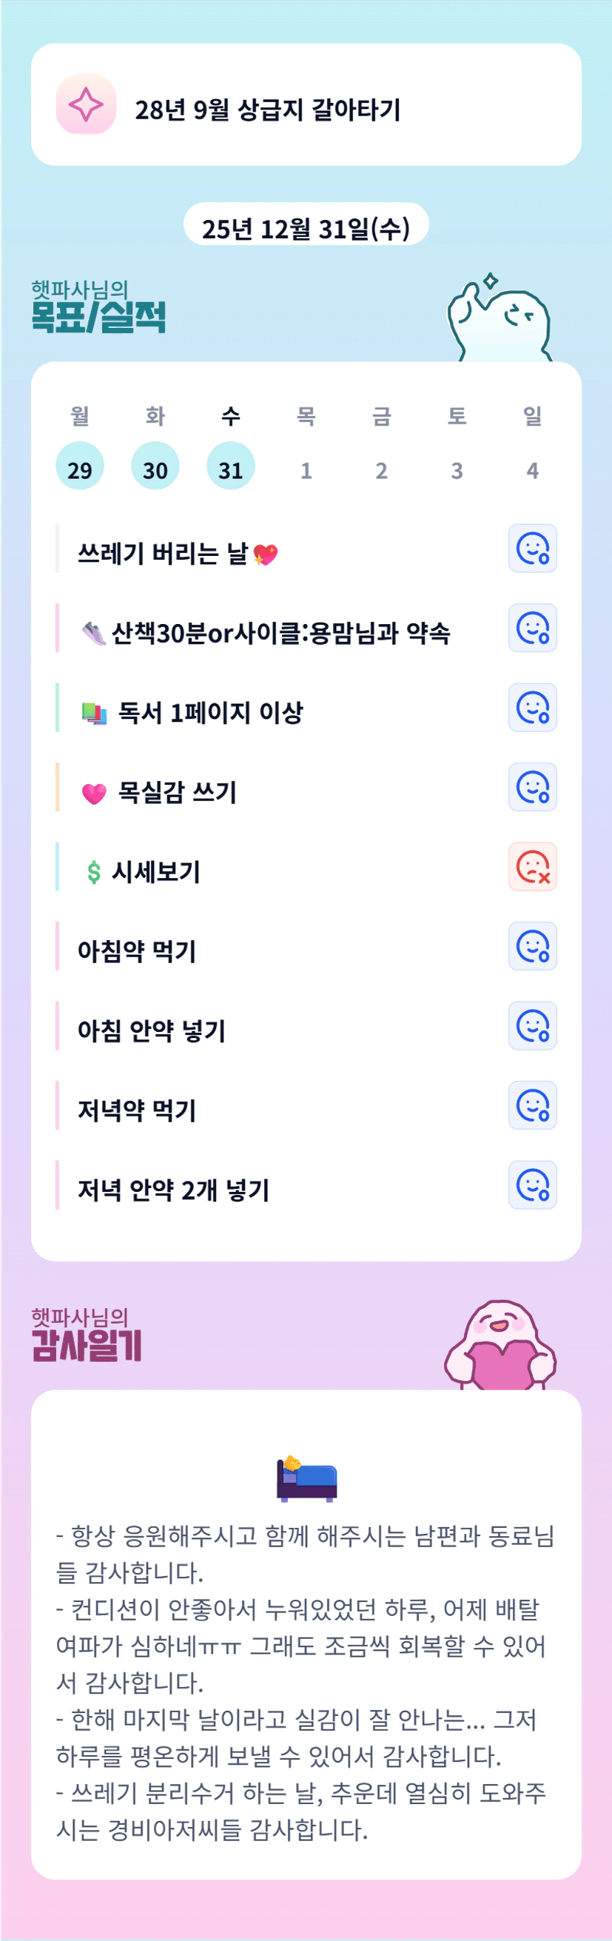The height and width of the screenshot is (1941, 612).
Task: Toggle the status face for 아침약 먹기
Action: pos(532,946)
